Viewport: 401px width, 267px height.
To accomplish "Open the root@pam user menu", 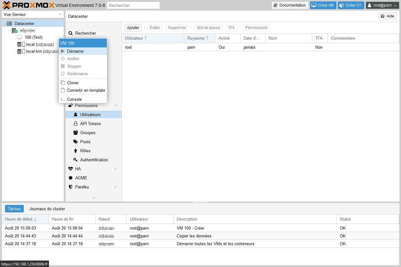I will coord(382,5).
